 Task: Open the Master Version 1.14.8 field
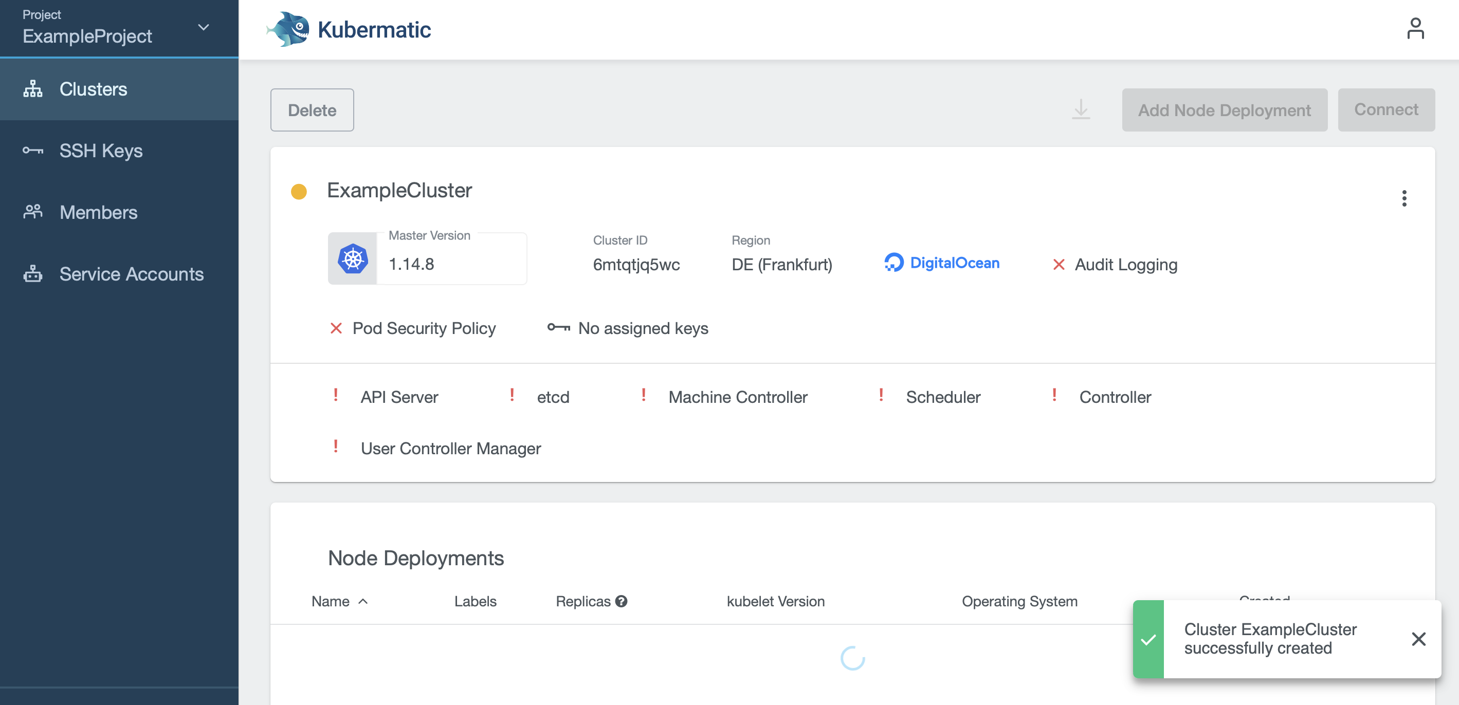(x=428, y=259)
